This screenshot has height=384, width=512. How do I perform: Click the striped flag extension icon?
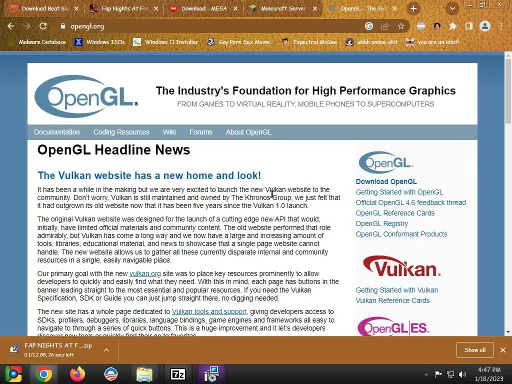[421, 26]
